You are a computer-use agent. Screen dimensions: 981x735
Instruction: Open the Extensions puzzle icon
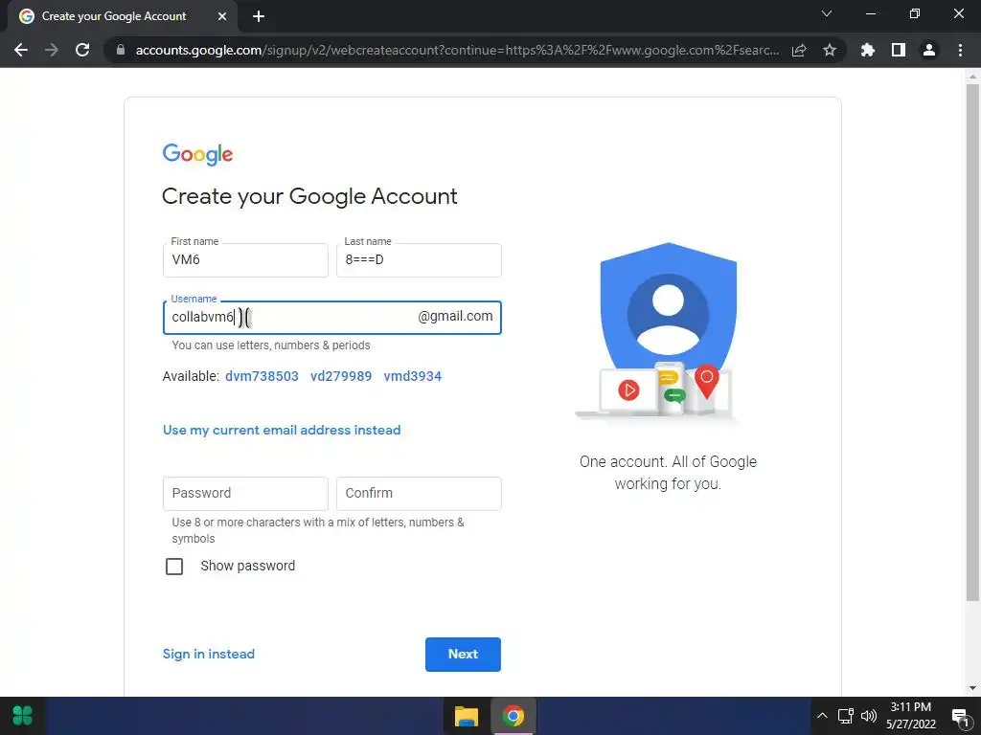(868, 50)
